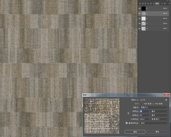Hide the channel with shortcut Ctrl+7

[140, 29]
